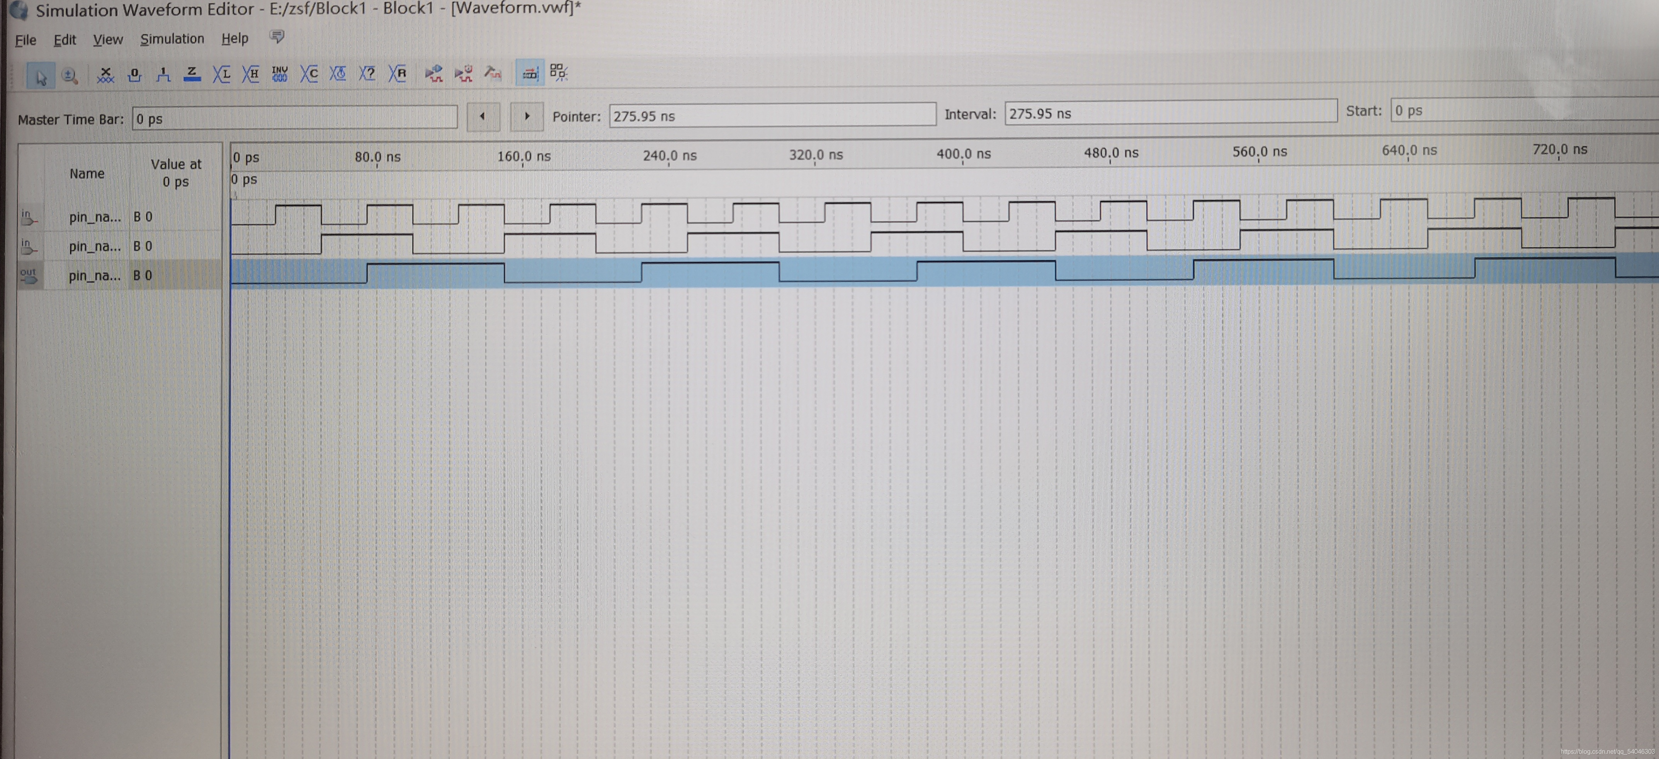Select the output pin_na row
Screen dimensions: 1659x759
coord(120,276)
